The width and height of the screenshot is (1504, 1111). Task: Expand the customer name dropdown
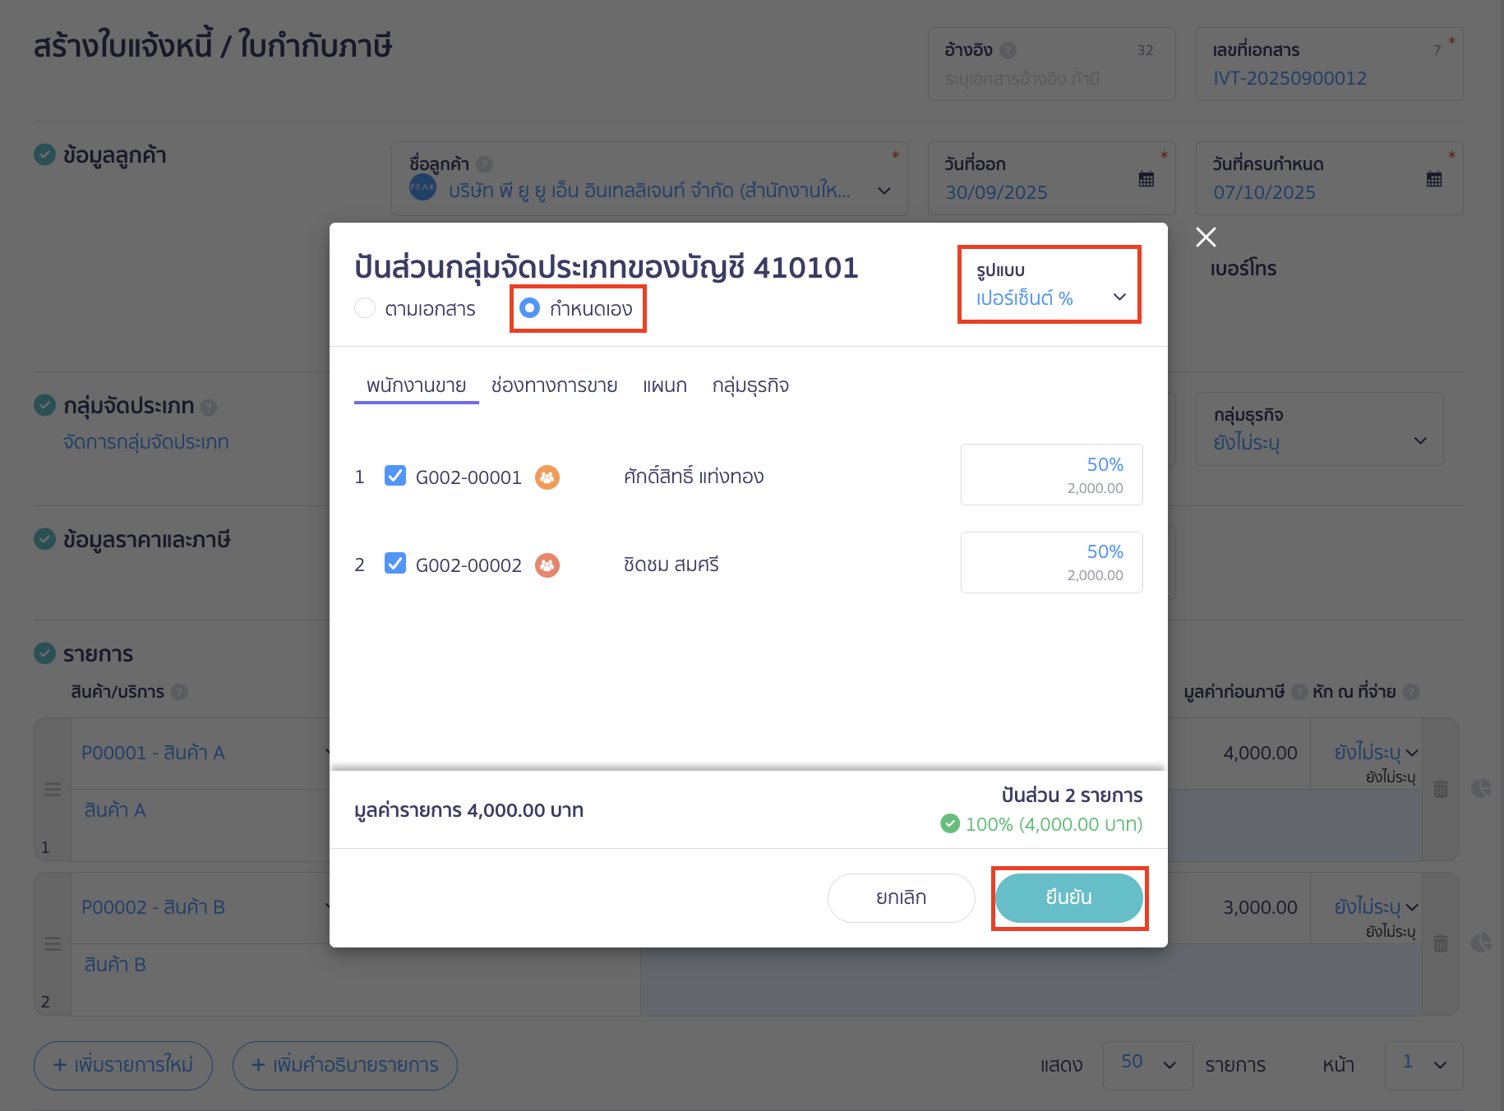point(883,190)
